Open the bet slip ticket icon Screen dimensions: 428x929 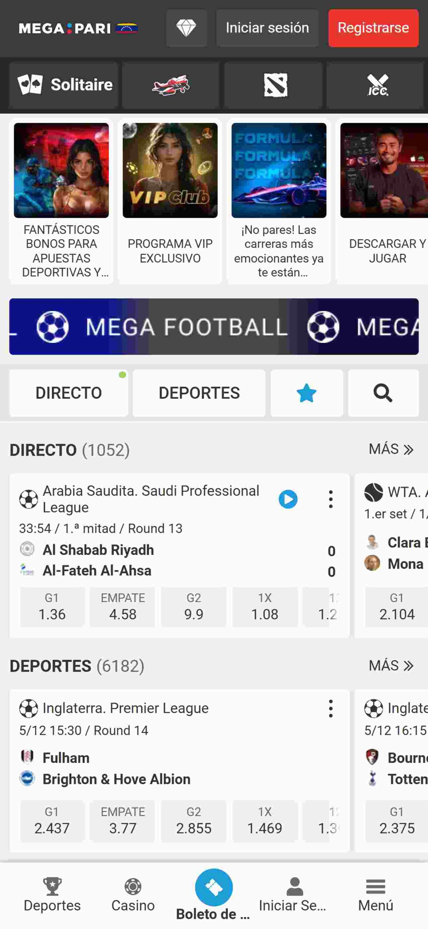click(x=214, y=887)
